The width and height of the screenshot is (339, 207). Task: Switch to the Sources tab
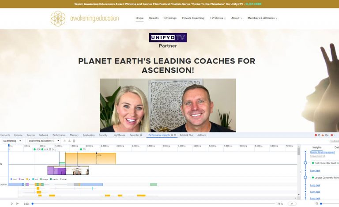click(31, 135)
